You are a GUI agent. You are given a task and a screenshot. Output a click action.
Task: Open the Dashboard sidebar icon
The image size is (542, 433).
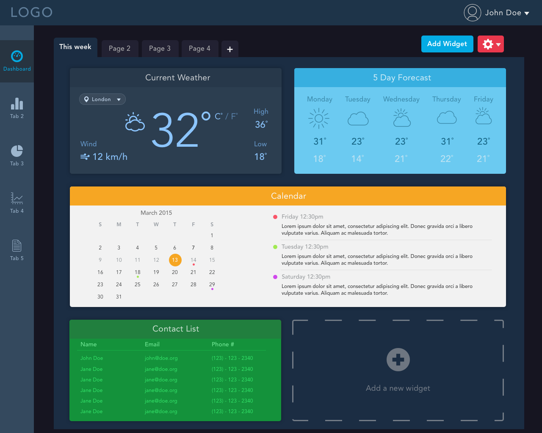tap(17, 56)
